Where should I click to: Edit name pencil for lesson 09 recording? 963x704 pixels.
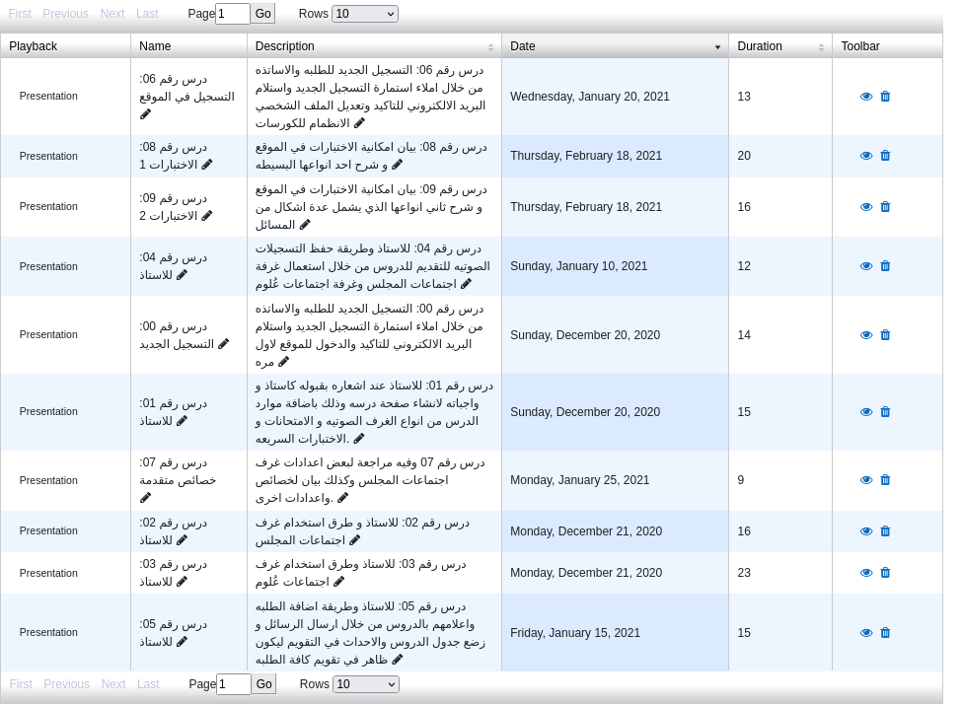pyautogui.click(x=207, y=215)
